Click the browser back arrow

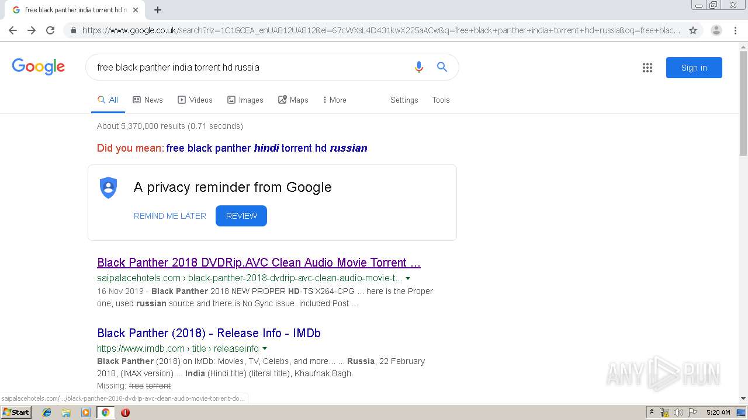pos(13,30)
